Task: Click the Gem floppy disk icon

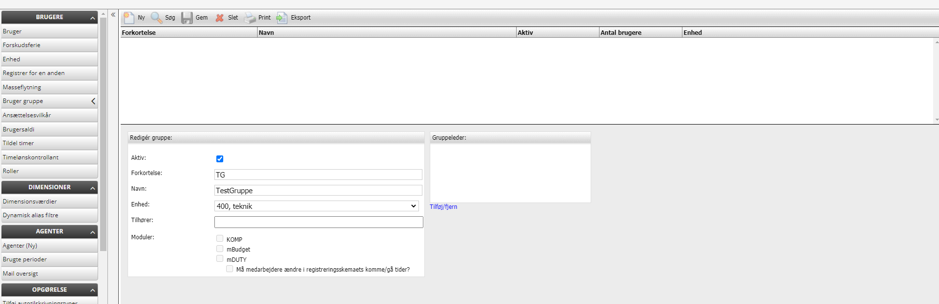Action: point(187,18)
